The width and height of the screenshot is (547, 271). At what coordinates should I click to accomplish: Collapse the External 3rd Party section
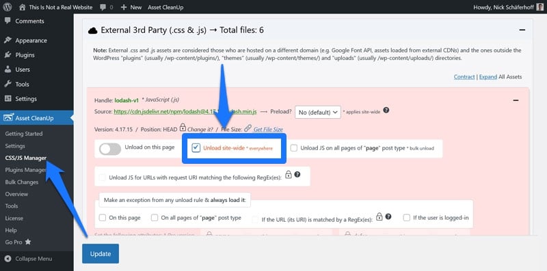point(522,30)
